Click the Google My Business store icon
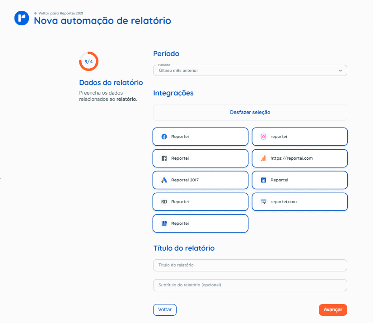Image resolution: width=373 pixels, height=323 pixels. click(x=164, y=223)
